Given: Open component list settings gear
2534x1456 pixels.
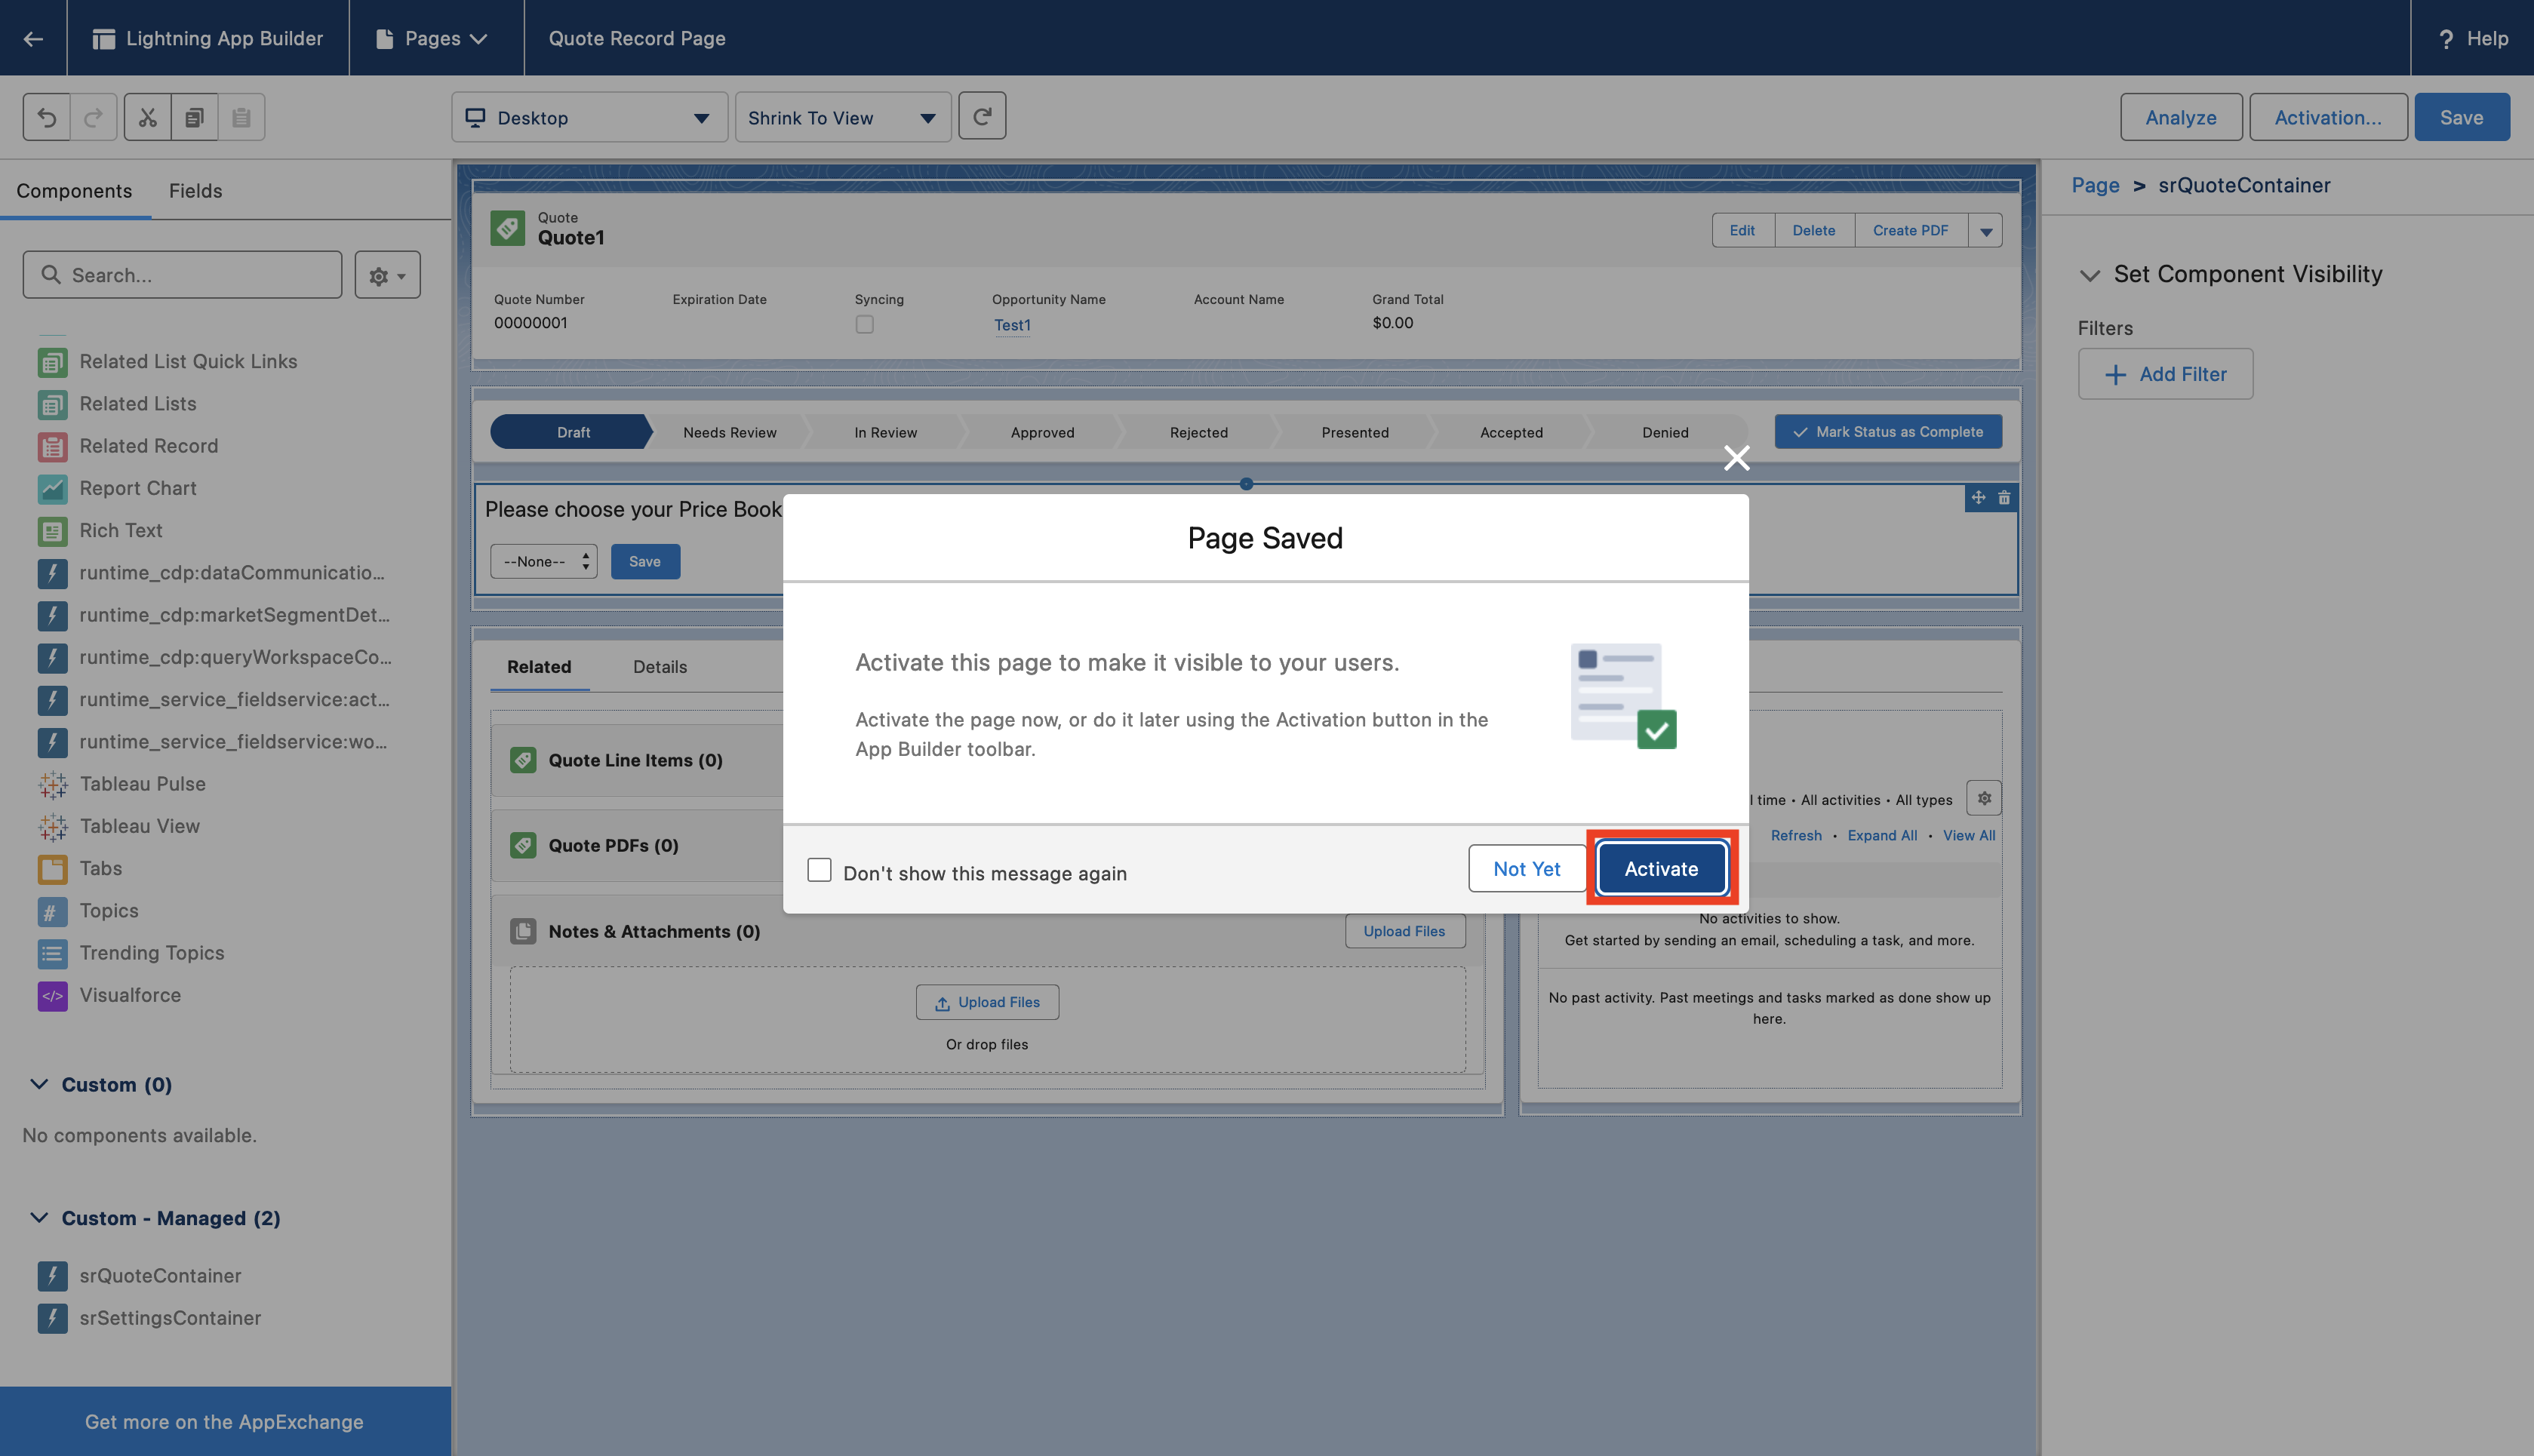Looking at the screenshot, I should point(387,275).
